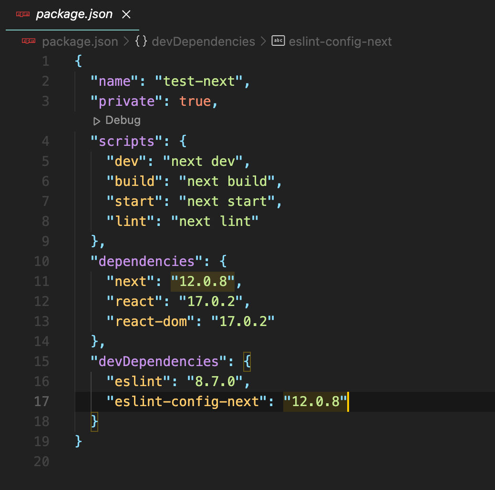The height and width of the screenshot is (490, 495).
Task: Click the "next dev" value
Action: (203, 161)
